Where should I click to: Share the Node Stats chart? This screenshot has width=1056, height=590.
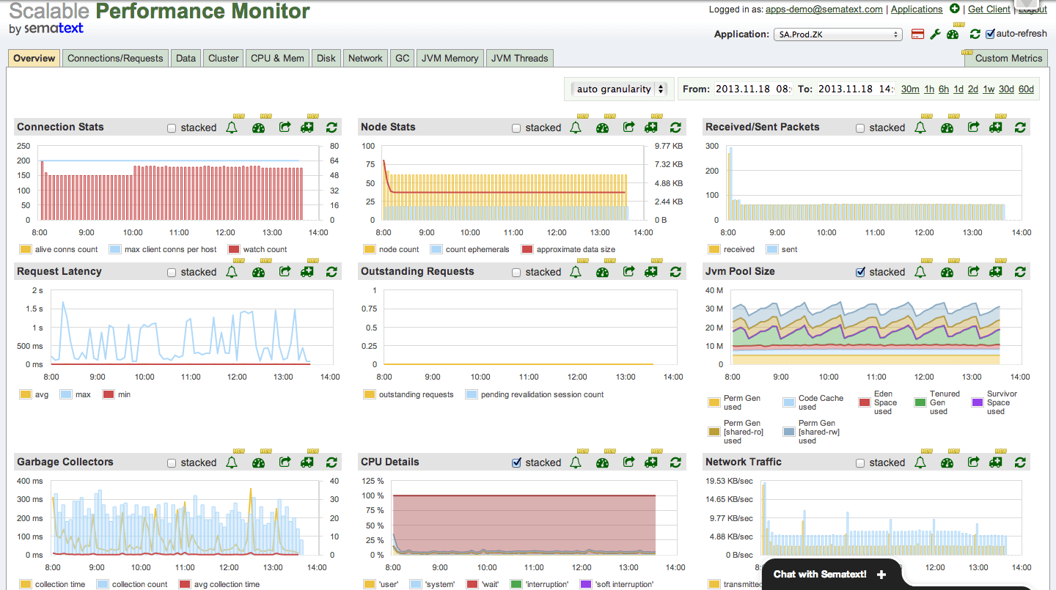[629, 128]
